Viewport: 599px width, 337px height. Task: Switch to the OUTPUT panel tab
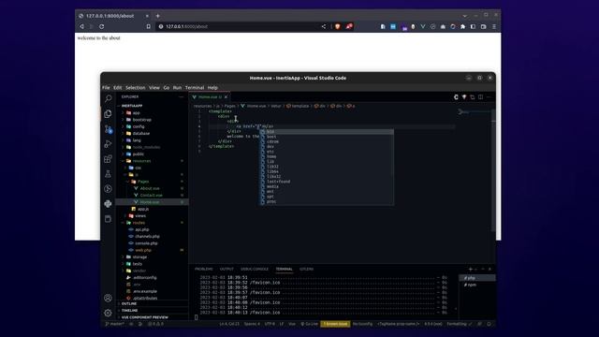[226, 269]
